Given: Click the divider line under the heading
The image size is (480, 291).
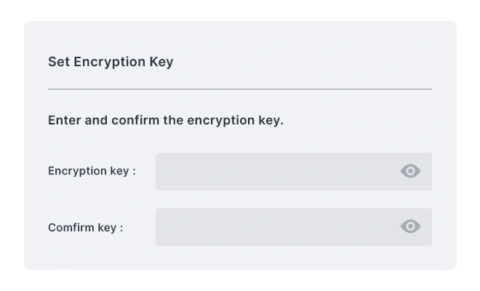Looking at the screenshot, I should click(x=240, y=89).
